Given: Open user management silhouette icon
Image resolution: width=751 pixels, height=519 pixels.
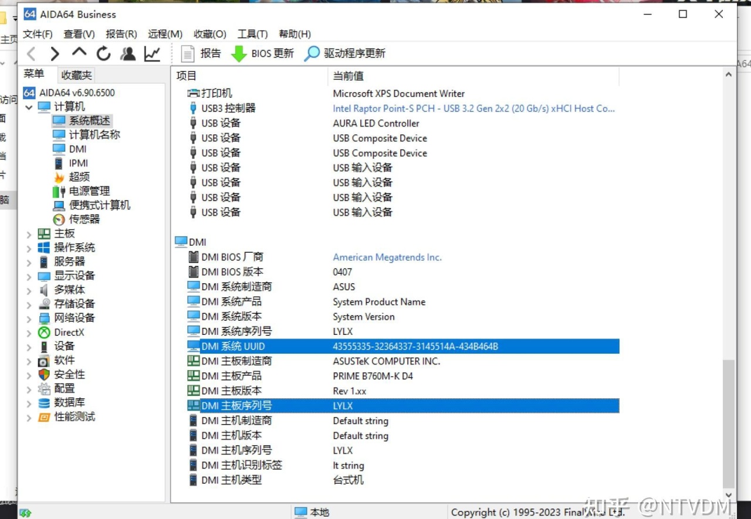Looking at the screenshot, I should coord(128,54).
